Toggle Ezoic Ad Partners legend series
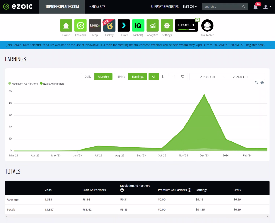Screen dimensions: 275x224 click(x=52, y=84)
